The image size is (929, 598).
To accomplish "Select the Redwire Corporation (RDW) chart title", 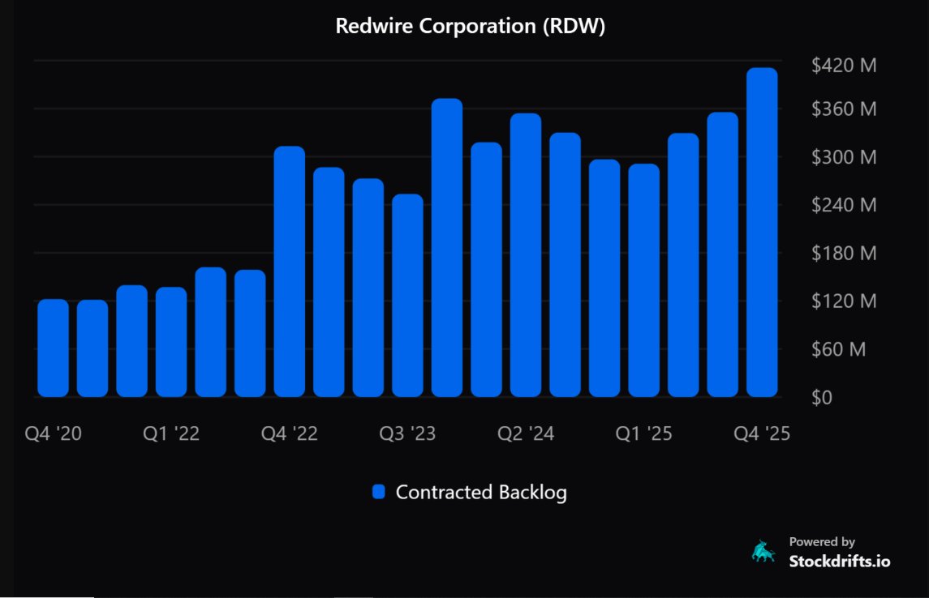I will coord(471,26).
